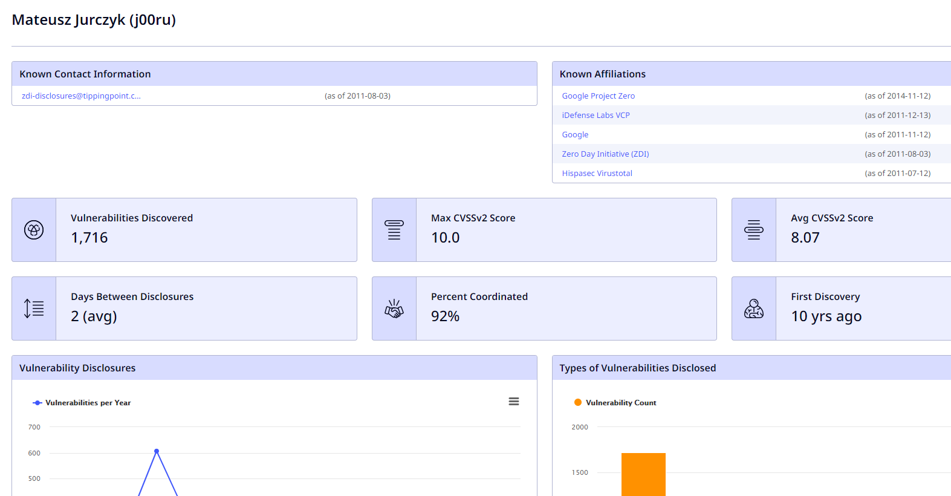This screenshot has height=496, width=951.
Task: Follow the iDefense Labs VCP link
Action: [x=596, y=116]
